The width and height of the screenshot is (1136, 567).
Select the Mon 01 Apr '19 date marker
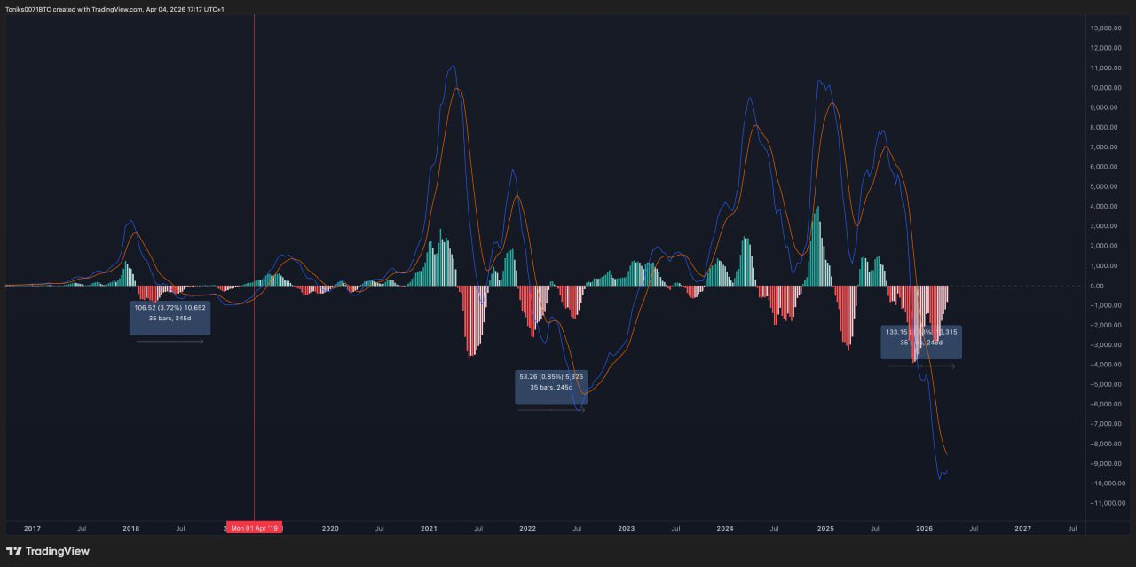pyautogui.click(x=255, y=527)
